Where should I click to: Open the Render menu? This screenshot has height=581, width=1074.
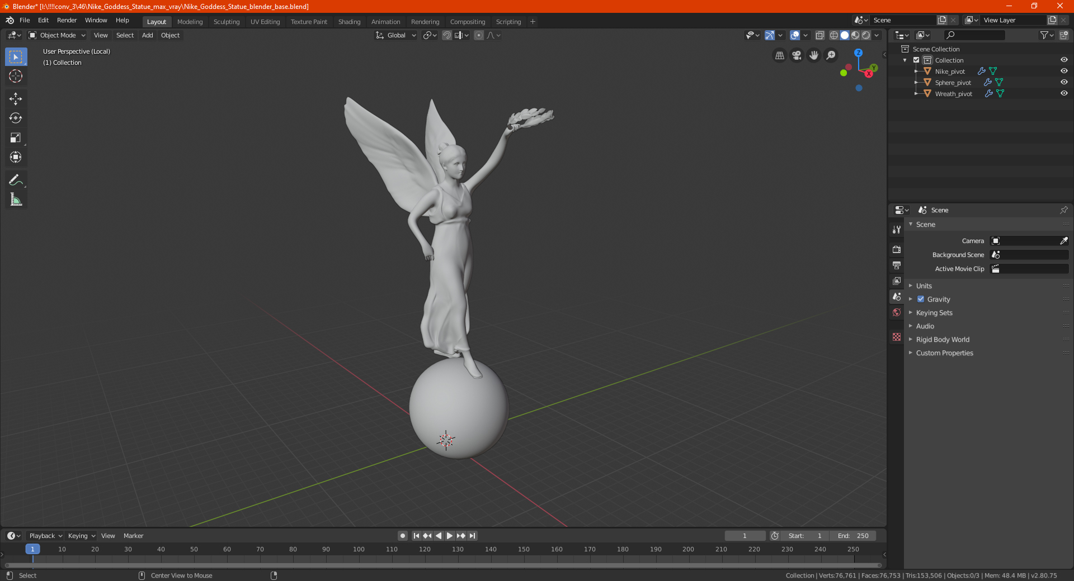tap(67, 20)
